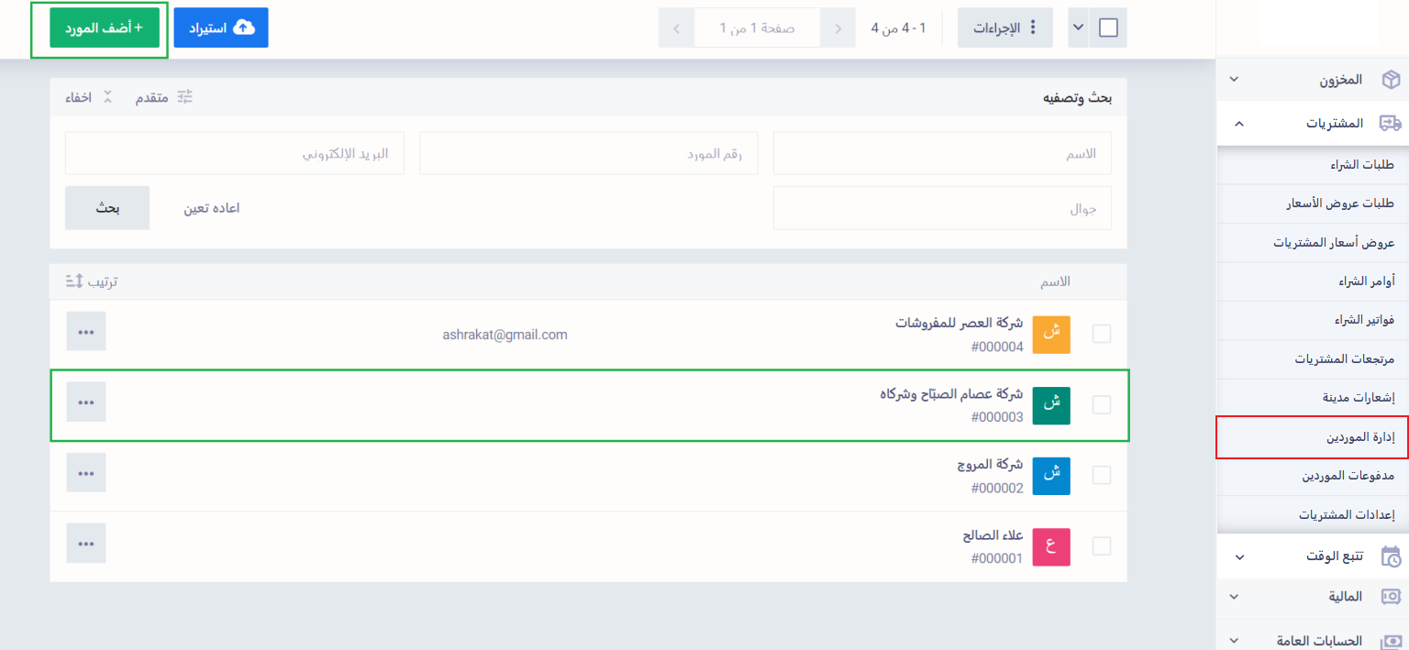This screenshot has height=650, width=1409.
Task: Go to next page arrow
Action: [x=676, y=28]
